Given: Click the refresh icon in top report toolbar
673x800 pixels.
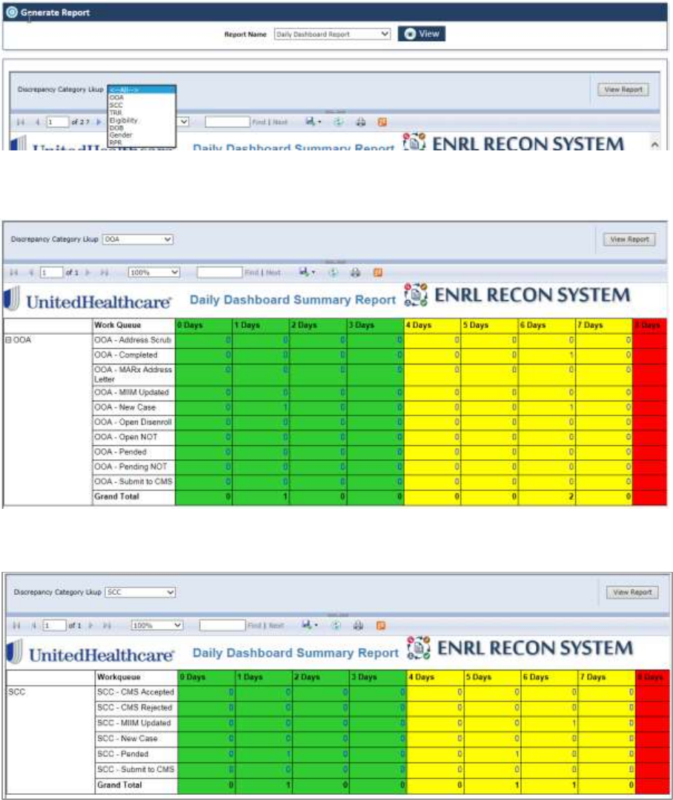Looking at the screenshot, I should [338, 122].
